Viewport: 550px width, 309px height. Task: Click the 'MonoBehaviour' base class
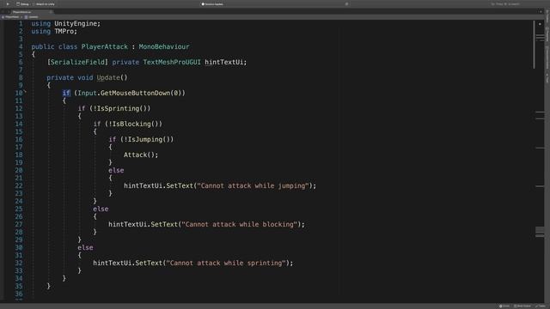coord(164,46)
